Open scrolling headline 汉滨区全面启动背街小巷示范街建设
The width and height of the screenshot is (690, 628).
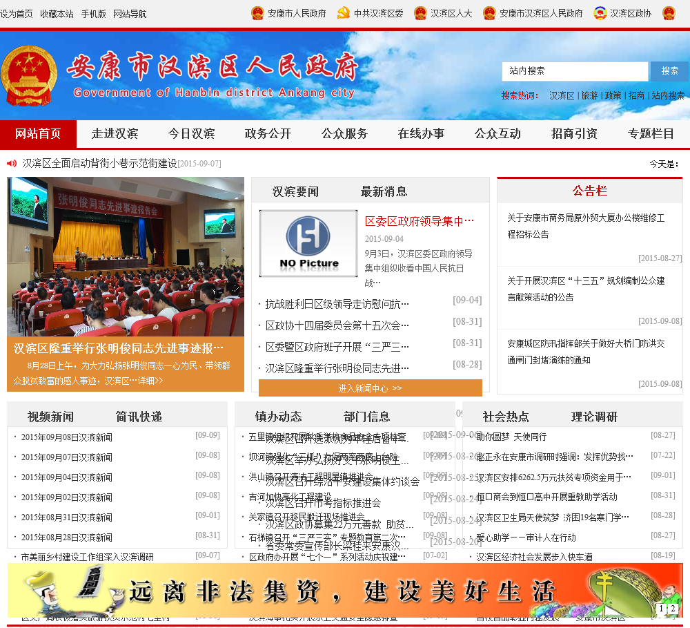click(99, 164)
